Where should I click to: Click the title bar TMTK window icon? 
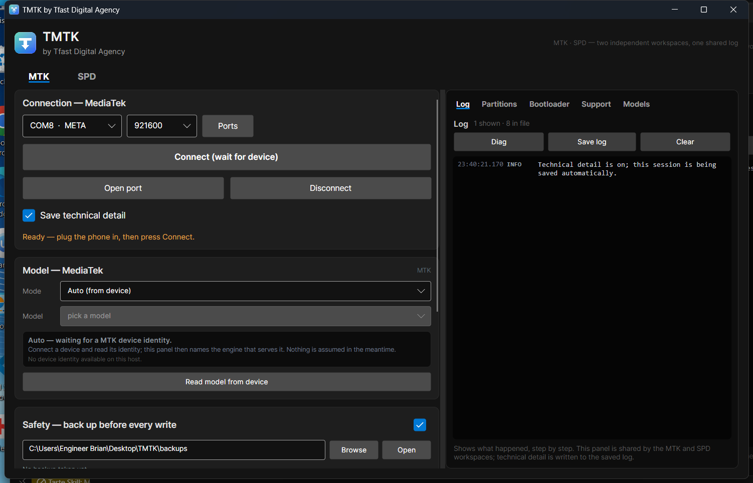tap(14, 10)
